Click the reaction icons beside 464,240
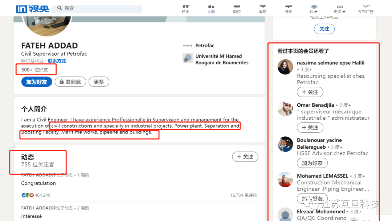The image size is (392, 221). pos(27,195)
